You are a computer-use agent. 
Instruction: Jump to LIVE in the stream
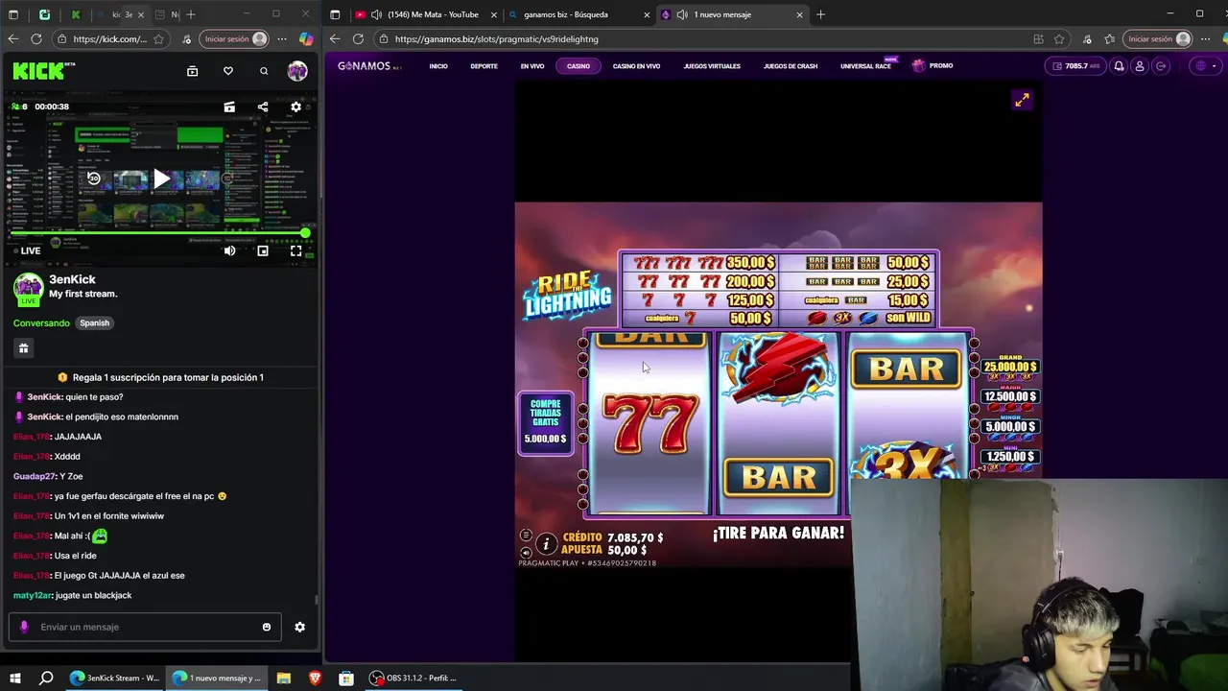click(25, 250)
